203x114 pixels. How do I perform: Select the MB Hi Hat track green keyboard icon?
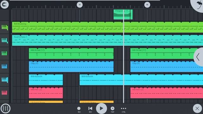(4, 53)
